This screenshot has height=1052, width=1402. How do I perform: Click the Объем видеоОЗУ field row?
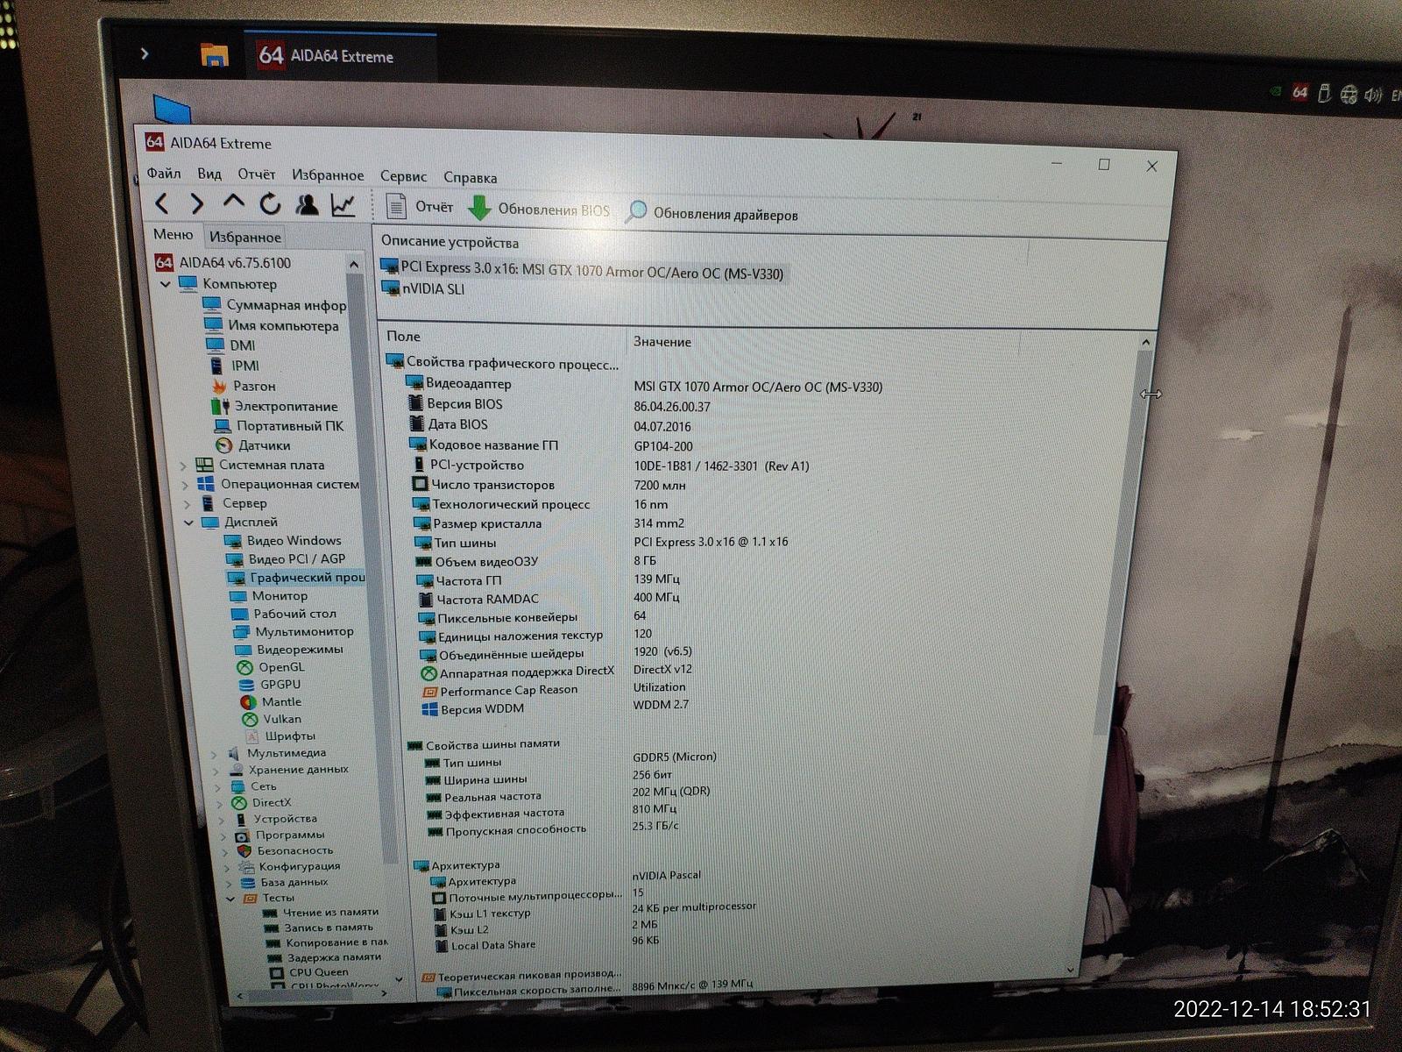point(536,561)
